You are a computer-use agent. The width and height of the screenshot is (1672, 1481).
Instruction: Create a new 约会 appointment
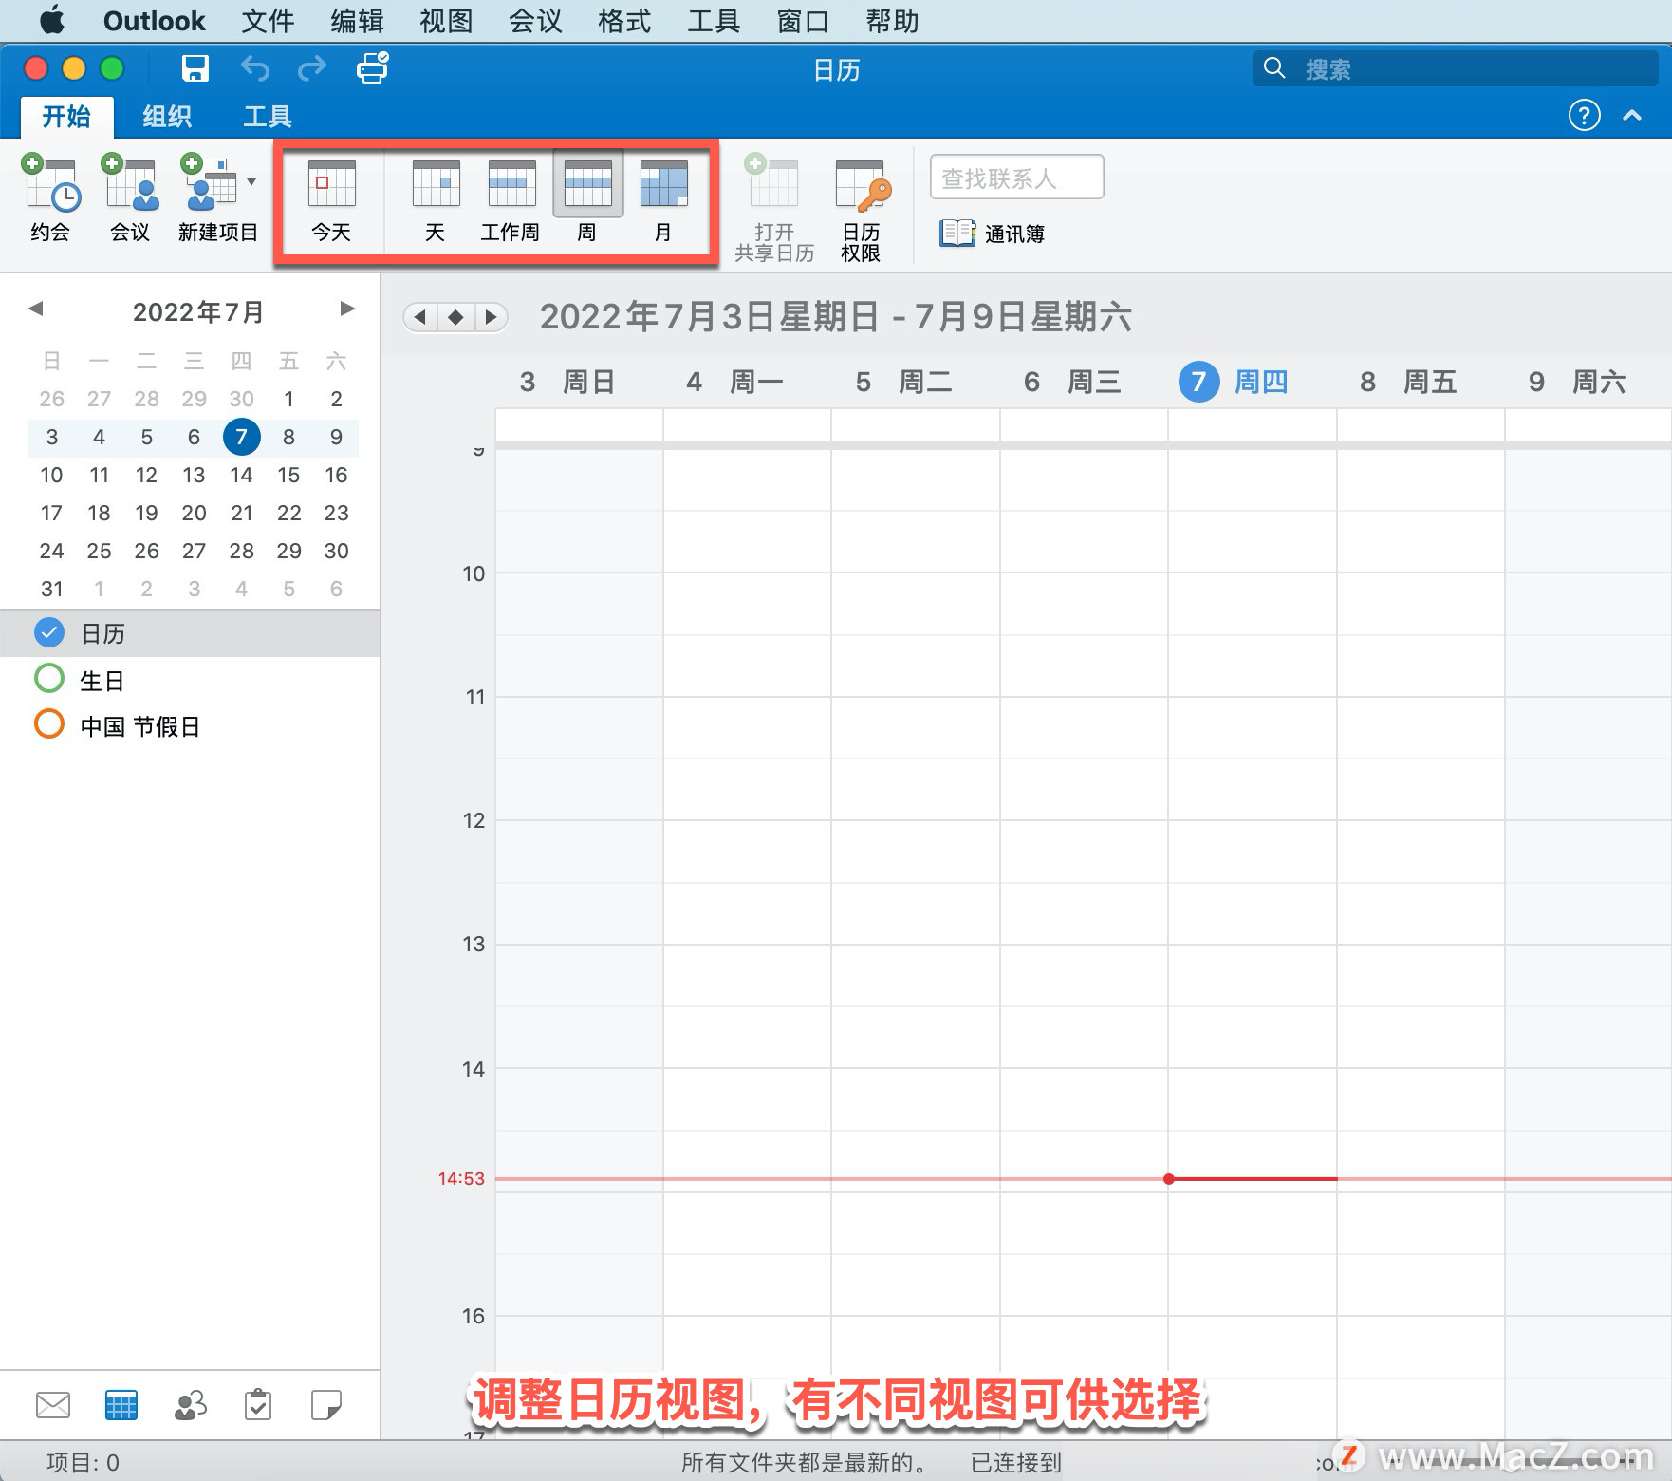tap(50, 197)
